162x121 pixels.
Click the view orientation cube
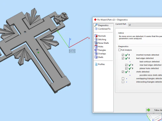click(154, 117)
